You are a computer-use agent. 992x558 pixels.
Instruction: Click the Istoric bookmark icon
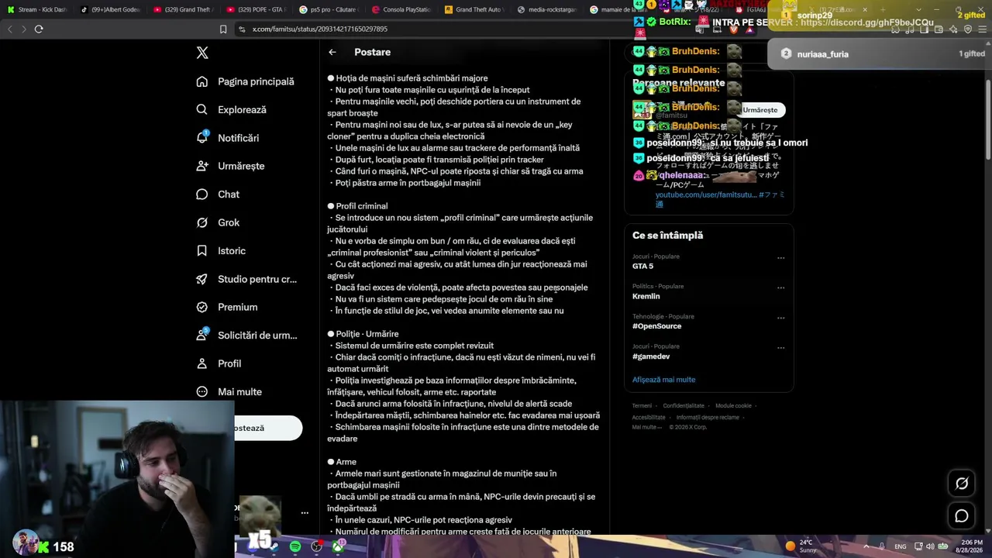point(202,251)
